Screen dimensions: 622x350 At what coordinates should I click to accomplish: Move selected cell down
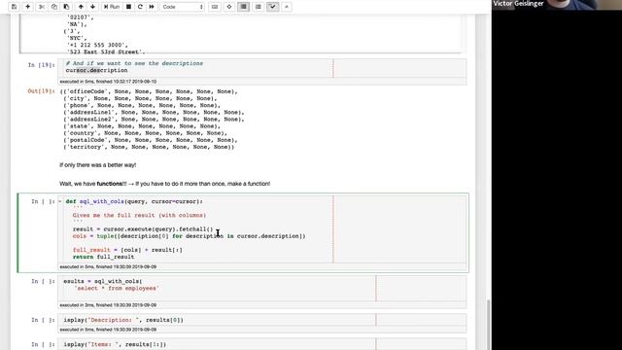click(93, 7)
